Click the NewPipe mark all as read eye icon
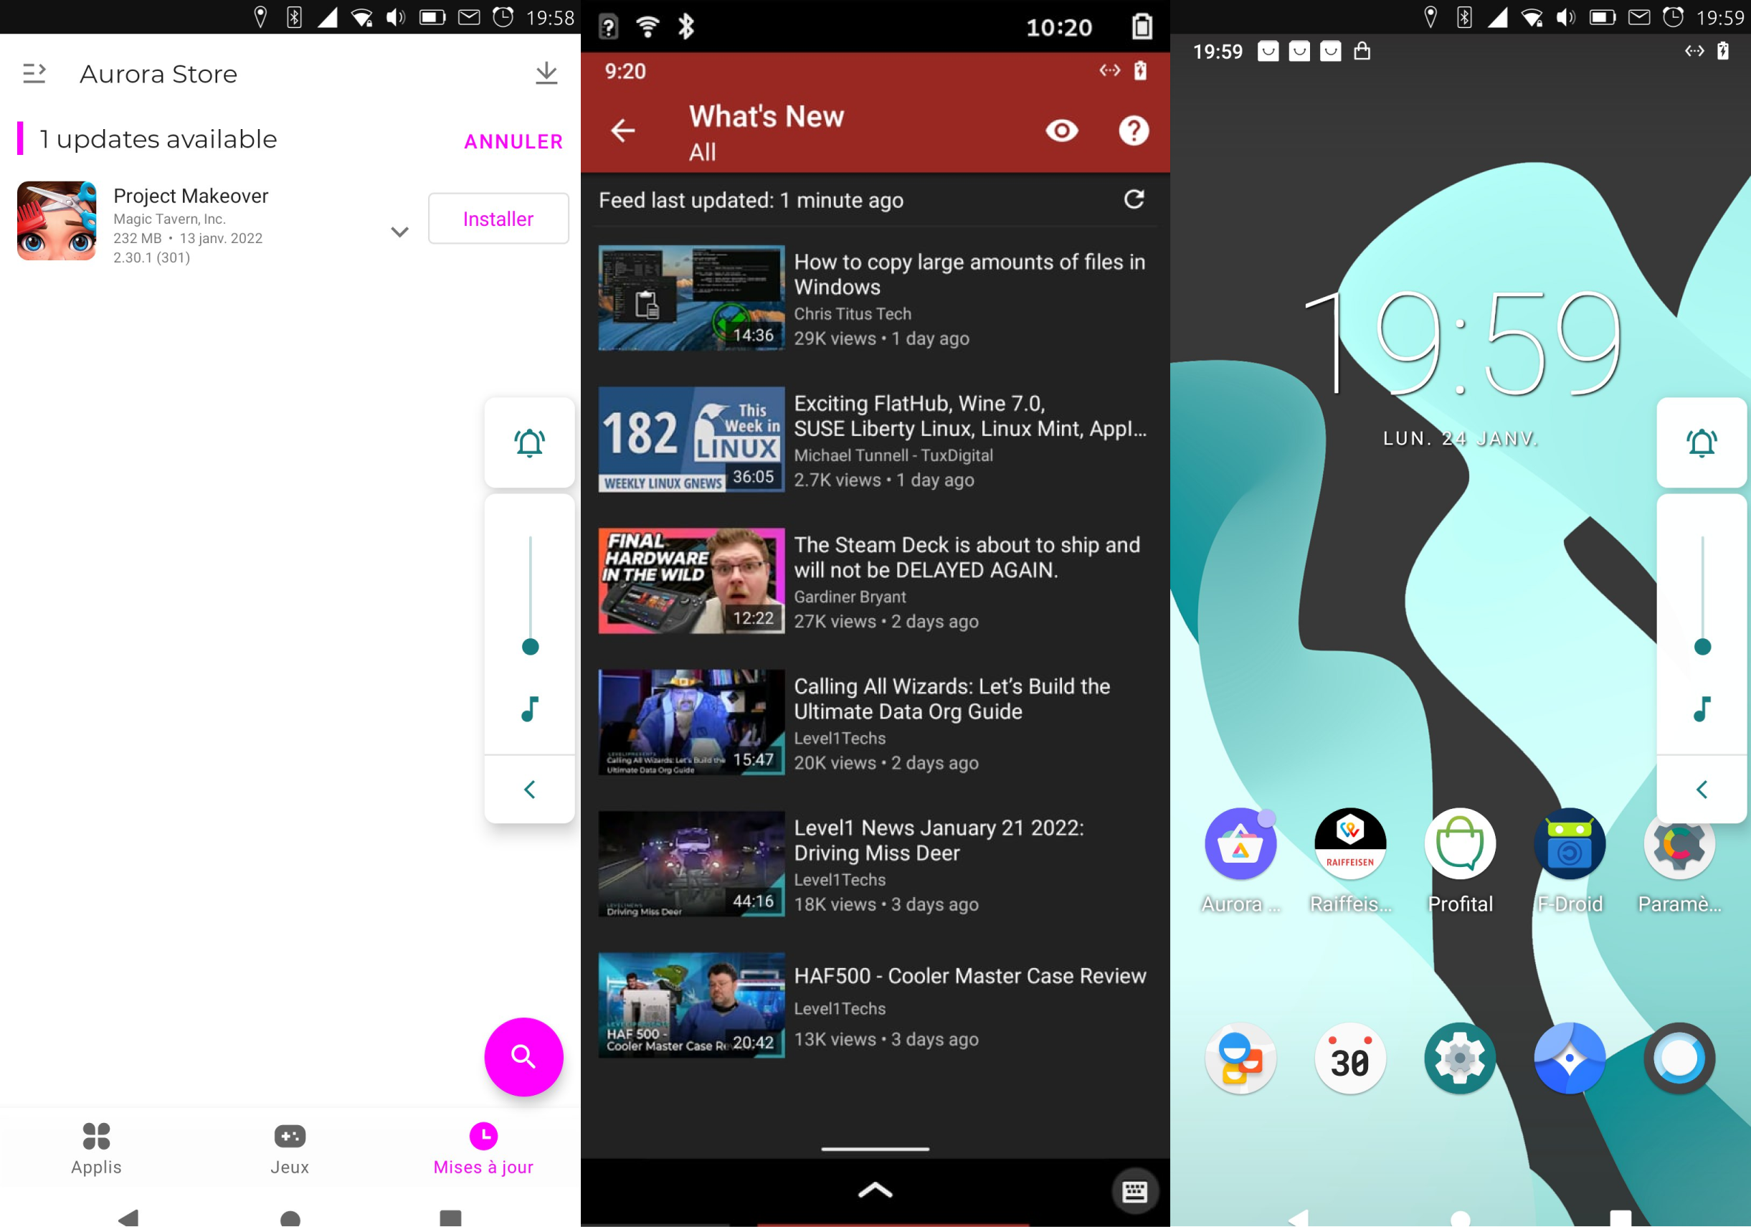This screenshot has height=1227, width=1751. click(1066, 131)
